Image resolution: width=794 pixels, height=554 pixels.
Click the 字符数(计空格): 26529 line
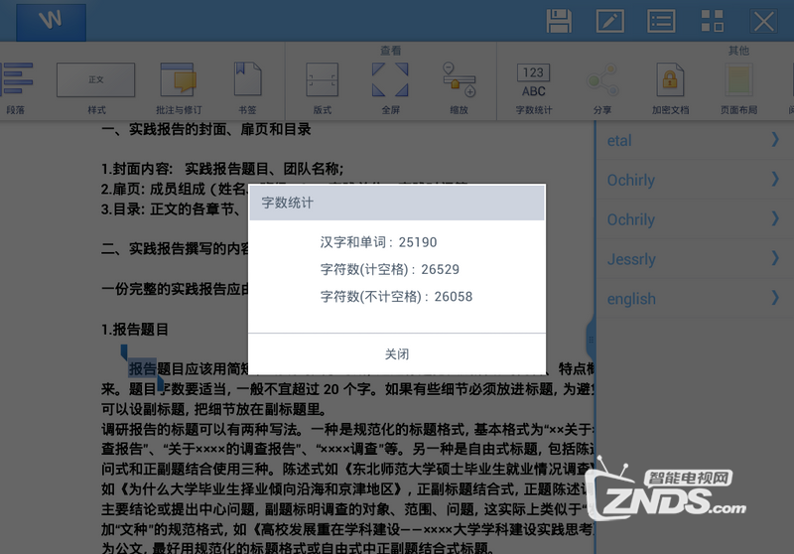[x=389, y=269]
